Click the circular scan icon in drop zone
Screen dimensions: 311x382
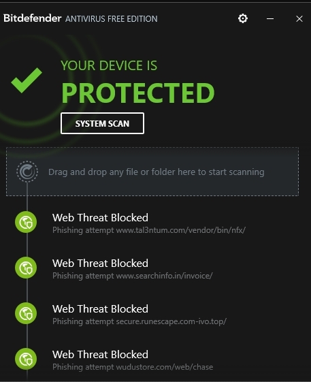click(27, 172)
